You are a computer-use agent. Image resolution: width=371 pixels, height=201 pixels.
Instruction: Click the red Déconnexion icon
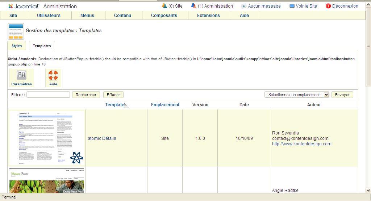pyautogui.click(x=328, y=6)
